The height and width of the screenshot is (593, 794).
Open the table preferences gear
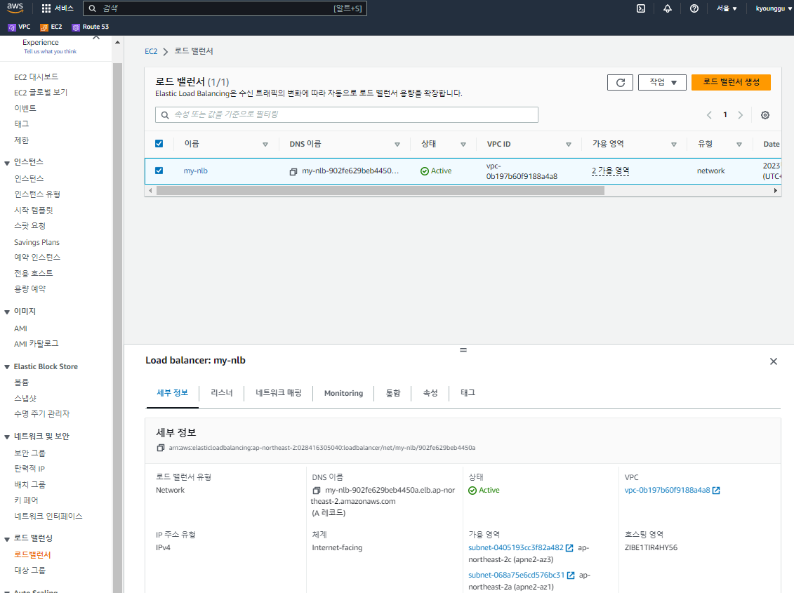(x=765, y=115)
